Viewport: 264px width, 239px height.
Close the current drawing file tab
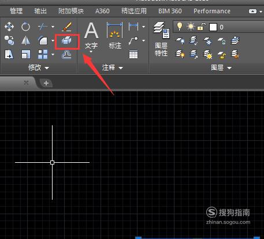tap(26, 83)
